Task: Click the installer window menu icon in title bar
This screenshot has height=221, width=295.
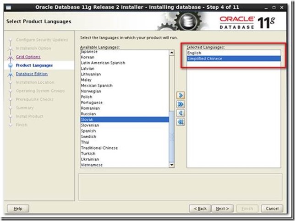Action: click(8, 8)
